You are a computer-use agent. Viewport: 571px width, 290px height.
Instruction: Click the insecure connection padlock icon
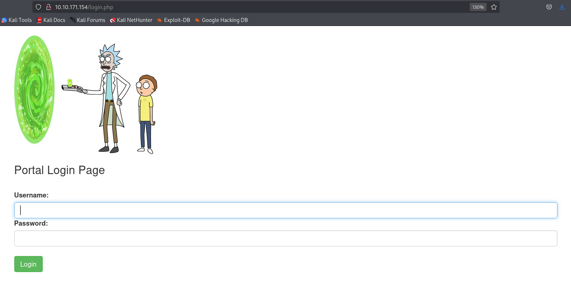pos(48,7)
